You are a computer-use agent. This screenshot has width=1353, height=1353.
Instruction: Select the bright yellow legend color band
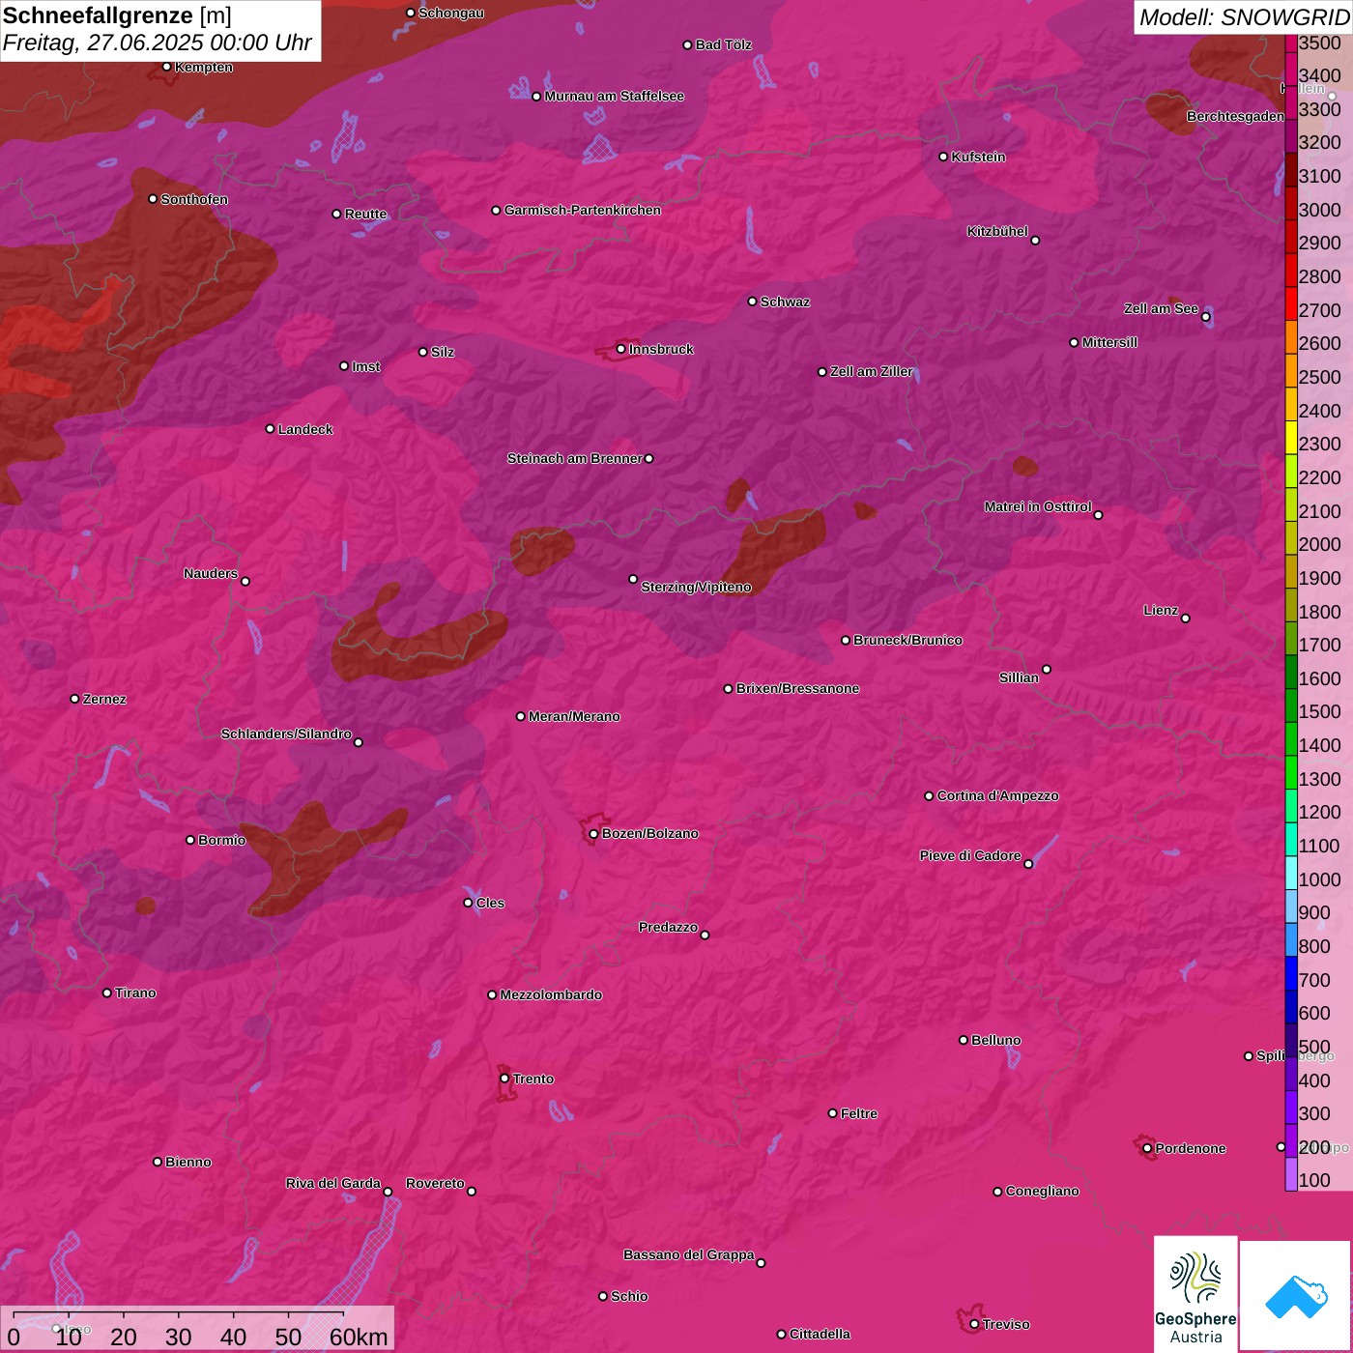pyautogui.click(x=1291, y=437)
